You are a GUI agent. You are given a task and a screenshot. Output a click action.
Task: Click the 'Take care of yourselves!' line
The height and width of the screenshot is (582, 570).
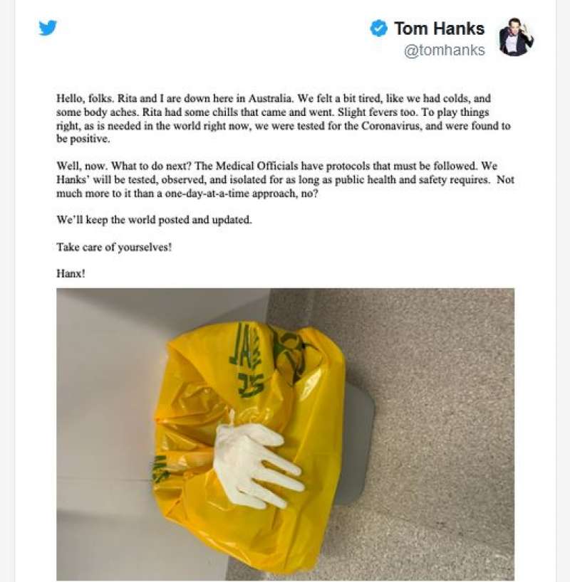(114, 247)
